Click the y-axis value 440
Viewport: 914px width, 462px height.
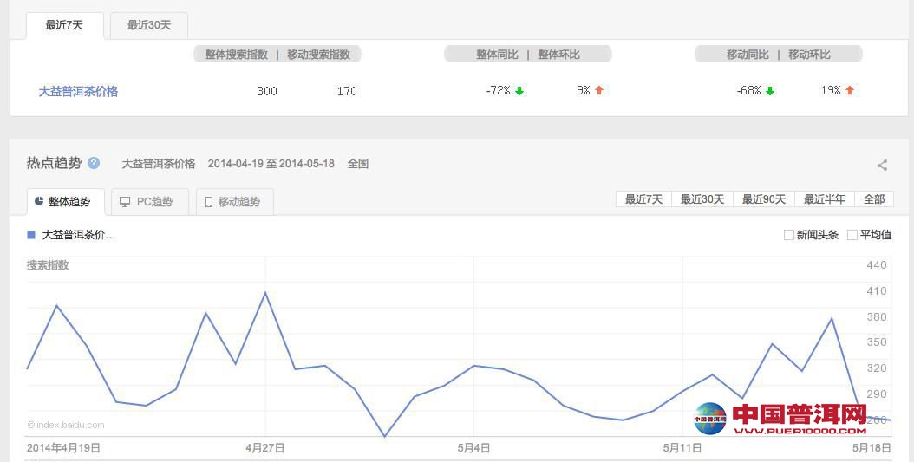(x=877, y=265)
